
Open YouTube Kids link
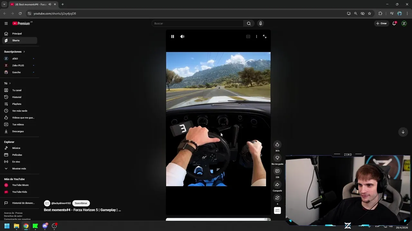[x=19, y=192]
